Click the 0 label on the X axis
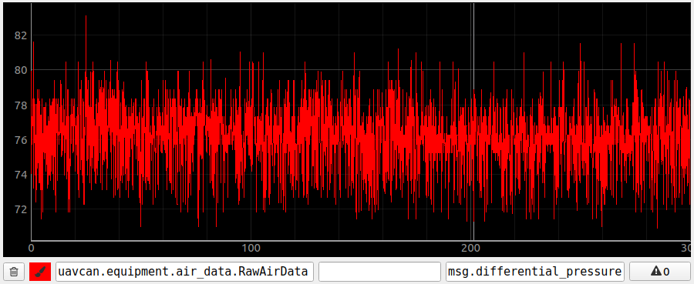The height and width of the screenshot is (284, 694). point(32,248)
